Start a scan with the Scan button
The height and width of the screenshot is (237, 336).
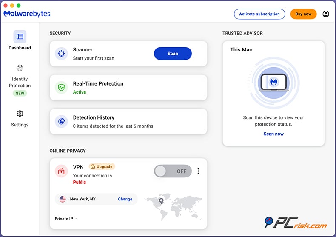tap(173, 54)
